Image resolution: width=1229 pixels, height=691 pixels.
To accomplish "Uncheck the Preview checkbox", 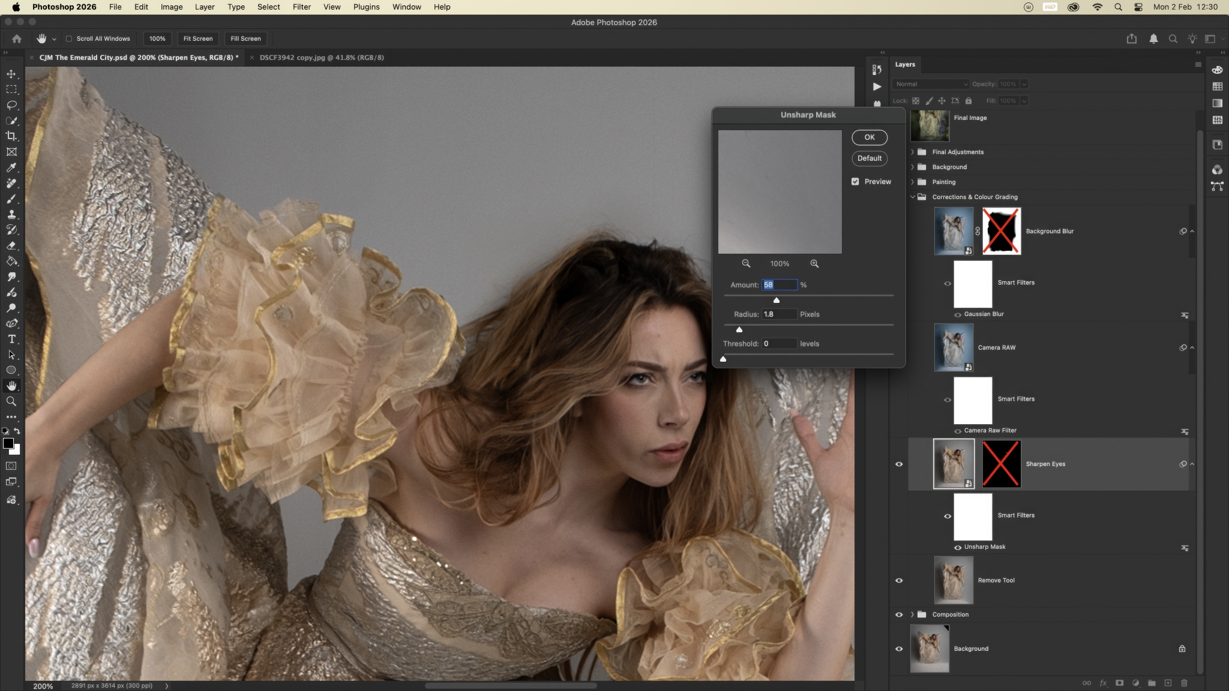I will (855, 181).
